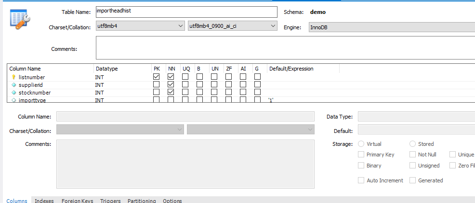Click the table Comments text area

coord(284,47)
